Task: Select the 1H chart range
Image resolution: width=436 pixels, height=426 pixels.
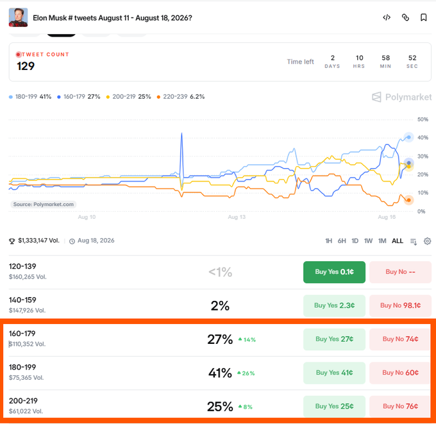Action: click(x=329, y=241)
